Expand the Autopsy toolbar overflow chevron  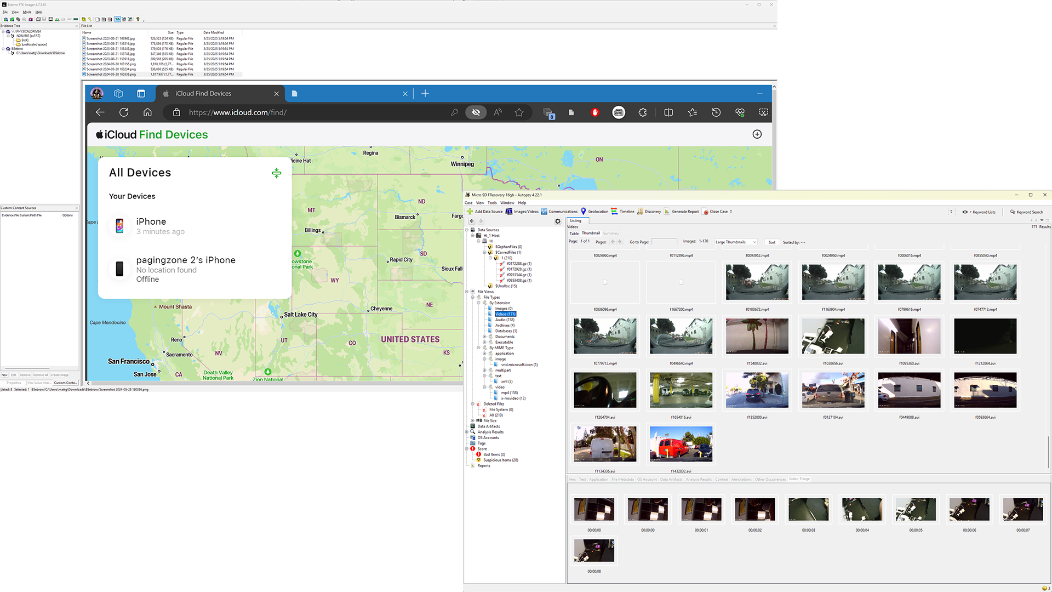[x=731, y=212]
